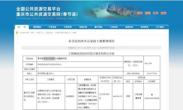Click the highlighted 冯坪乡石泉村 text in the table
Screen dimensions: 183x110
point(49,58)
